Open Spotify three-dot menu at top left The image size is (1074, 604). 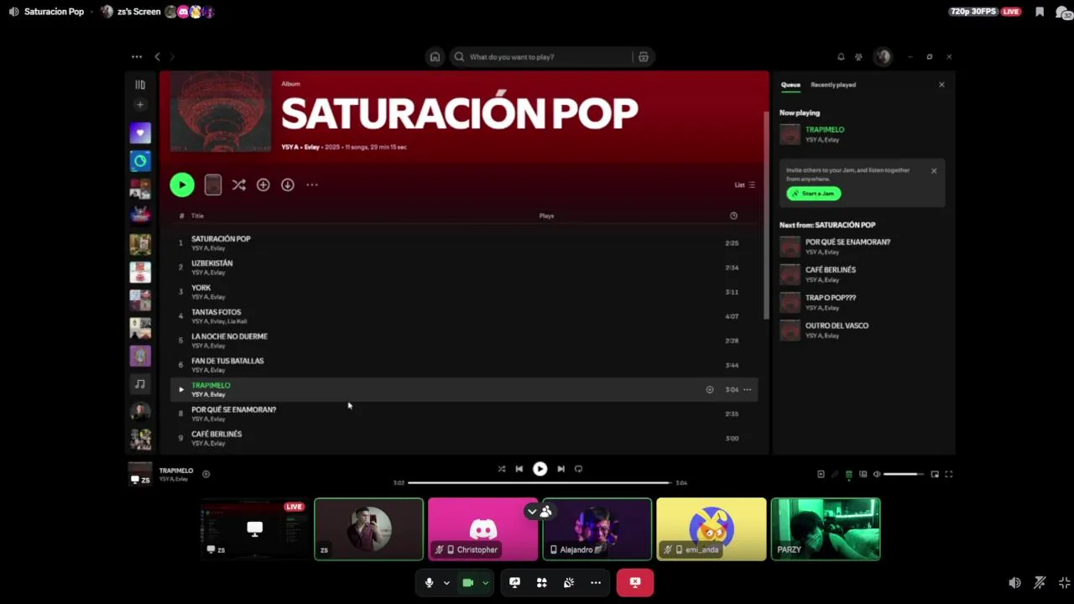click(x=137, y=57)
